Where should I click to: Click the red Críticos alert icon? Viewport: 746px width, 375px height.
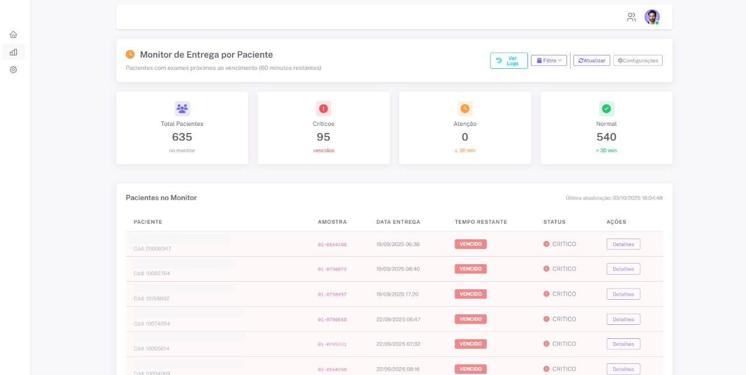pyautogui.click(x=323, y=108)
